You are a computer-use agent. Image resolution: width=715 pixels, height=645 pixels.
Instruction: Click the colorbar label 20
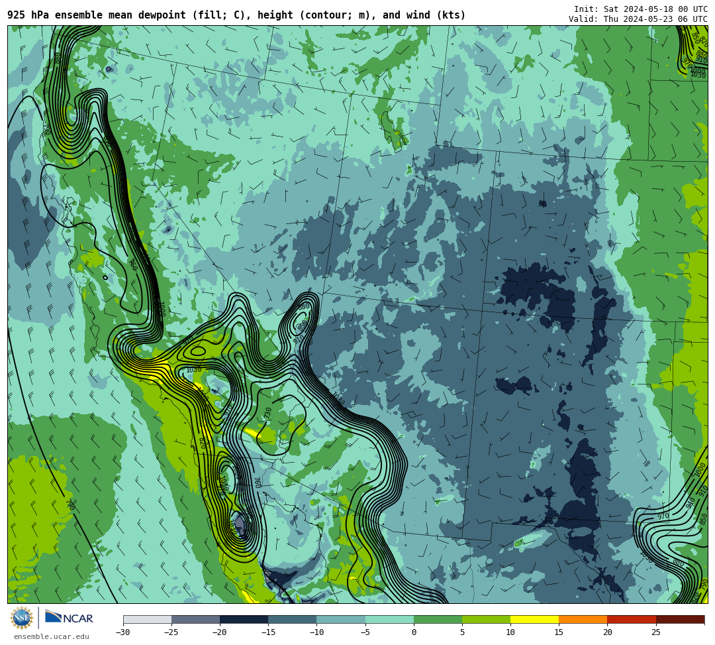(607, 632)
